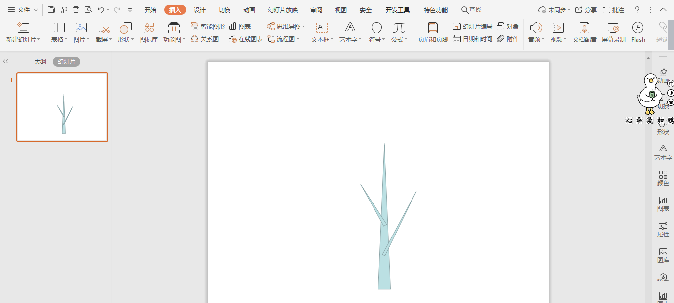
Task: Open the 文件 file menu dropdown
Action: pos(23,10)
